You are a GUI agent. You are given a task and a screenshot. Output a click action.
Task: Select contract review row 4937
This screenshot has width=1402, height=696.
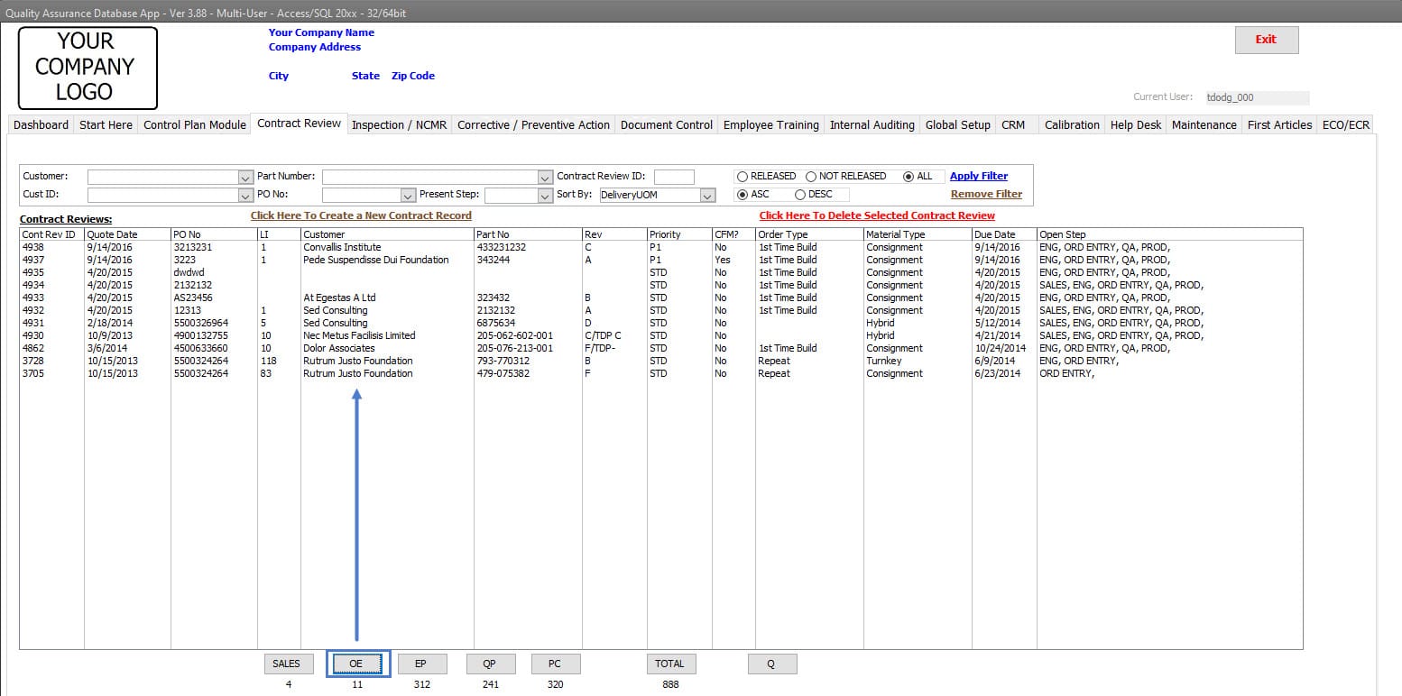click(661, 260)
